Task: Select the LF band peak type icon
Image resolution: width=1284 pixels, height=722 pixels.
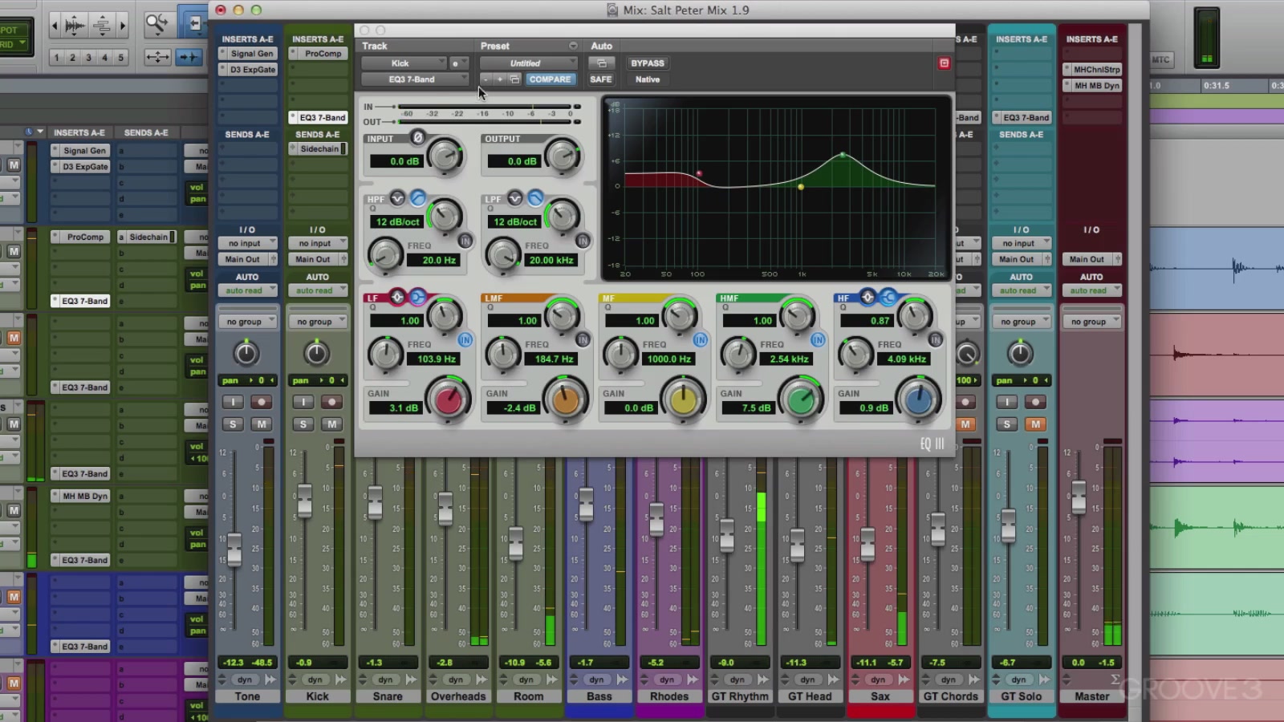Action: pyautogui.click(x=397, y=298)
